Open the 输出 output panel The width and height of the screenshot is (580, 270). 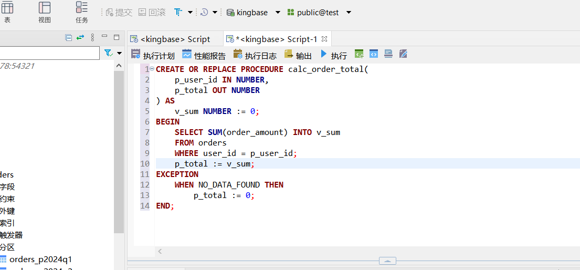click(x=298, y=55)
